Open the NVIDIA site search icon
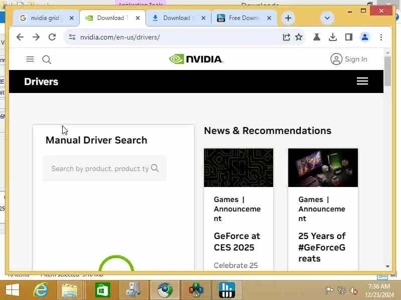 point(47,59)
